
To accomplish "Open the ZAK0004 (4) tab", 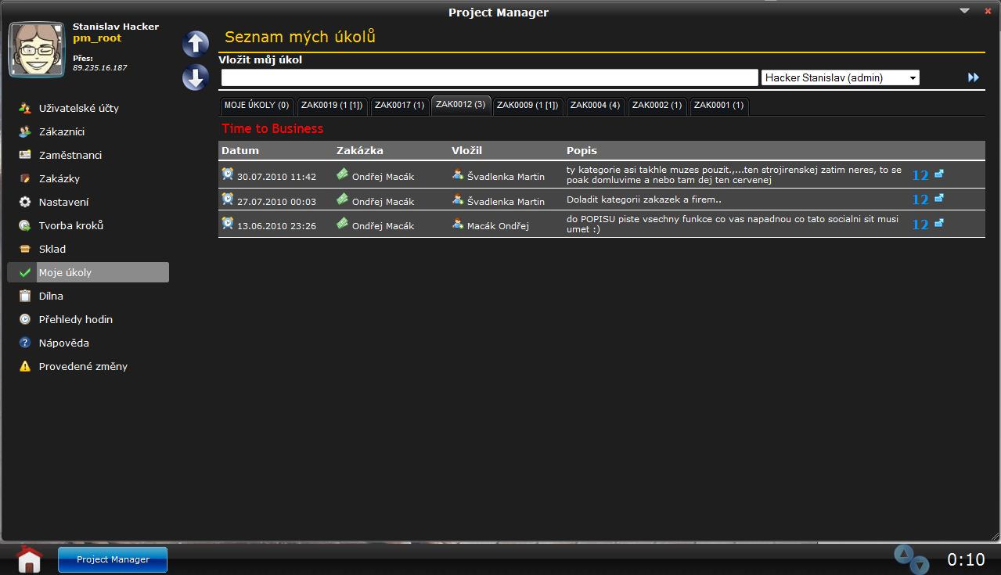I will 595,106.
